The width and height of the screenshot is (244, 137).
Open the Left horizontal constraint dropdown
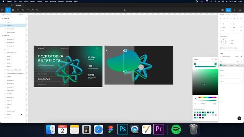[x=233, y=40]
